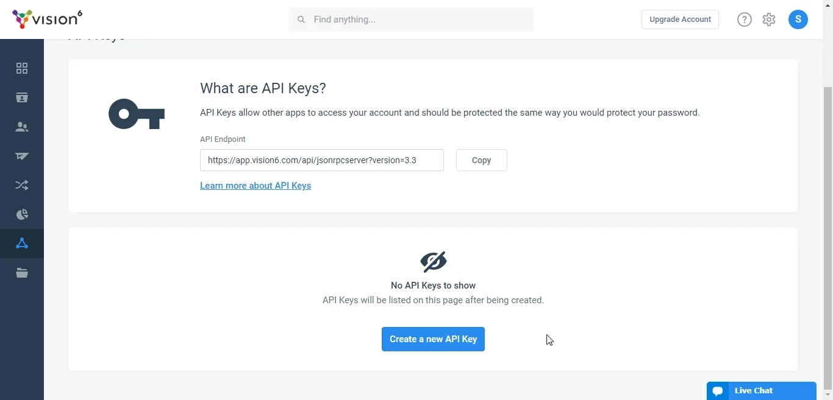
Task: Copy the API endpoint URL
Action: 482,160
